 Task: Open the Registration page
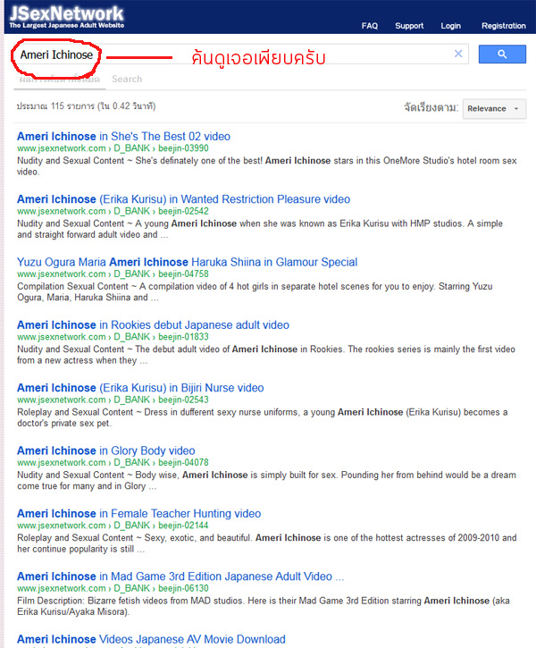tap(504, 26)
